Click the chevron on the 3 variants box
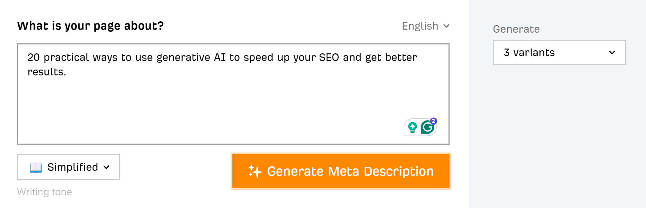This screenshot has height=208, width=646. click(x=613, y=52)
